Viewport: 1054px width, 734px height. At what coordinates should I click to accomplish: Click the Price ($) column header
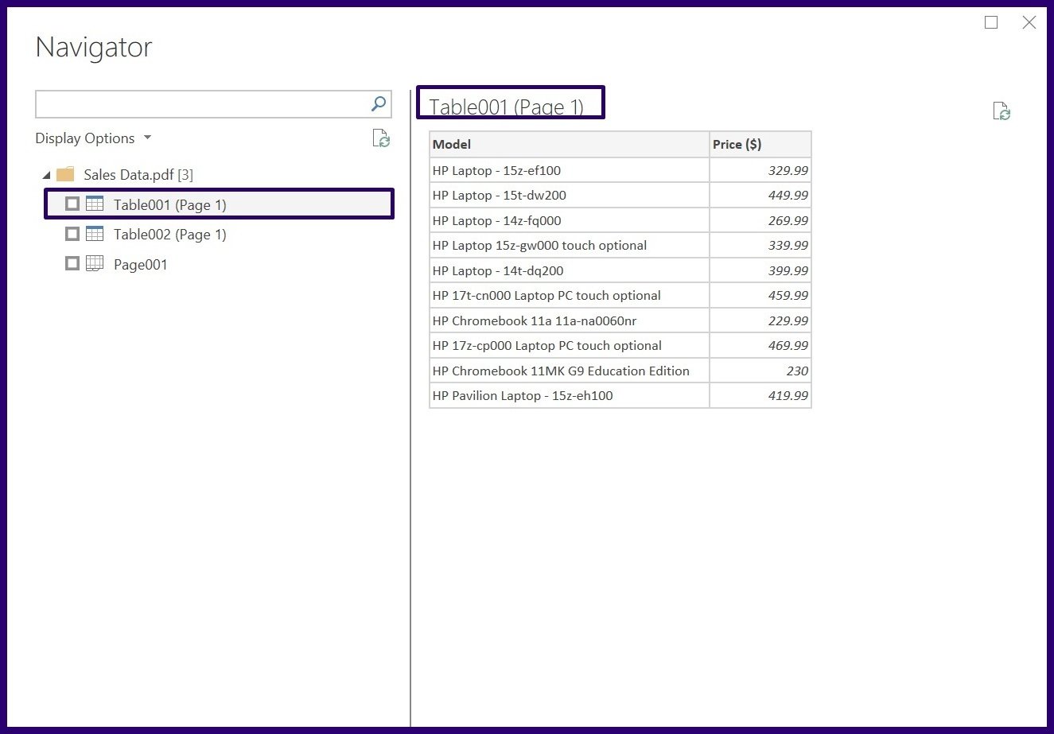click(x=760, y=145)
